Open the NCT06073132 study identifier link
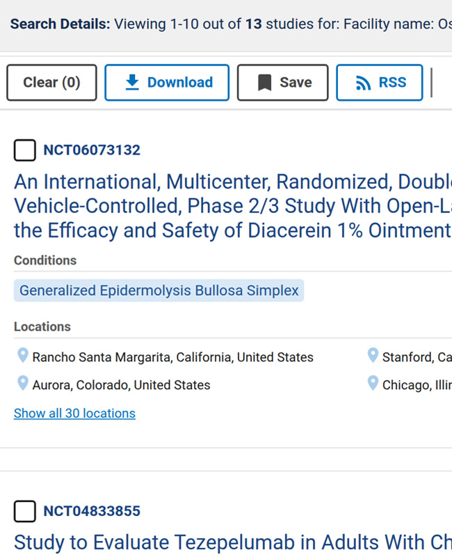 coord(92,150)
